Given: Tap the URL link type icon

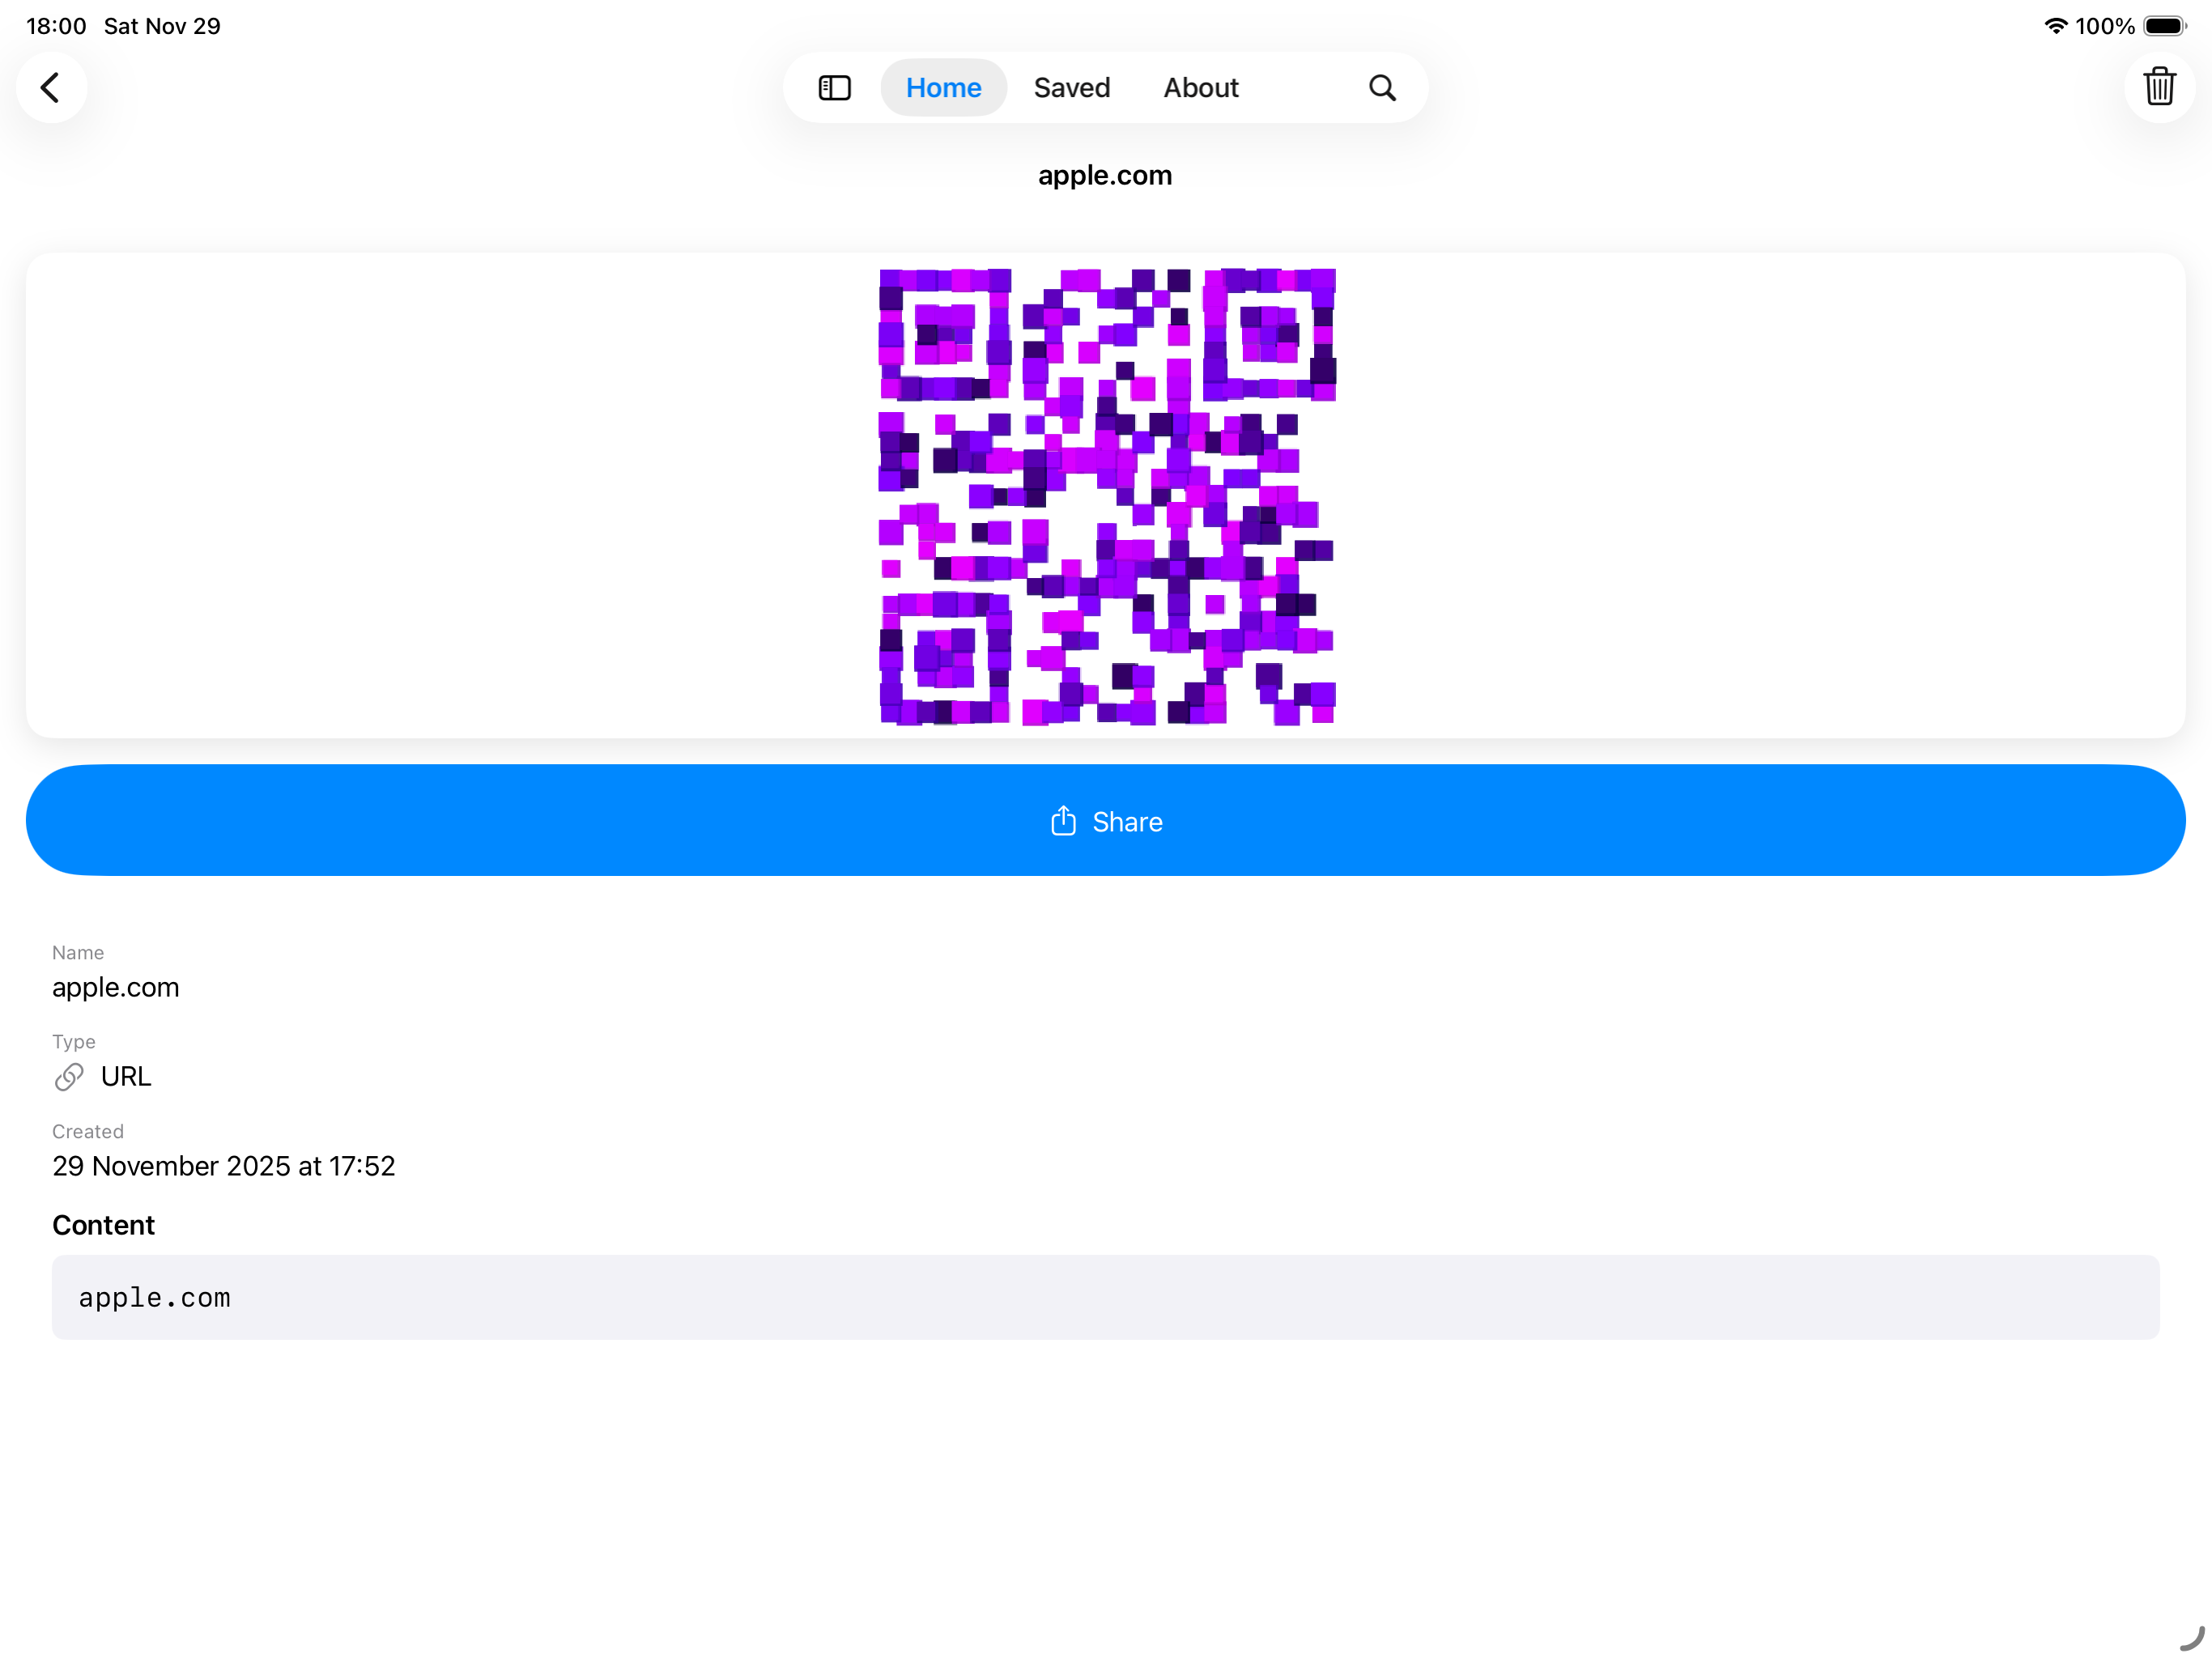Looking at the screenshot, I should pos(69,1077).
